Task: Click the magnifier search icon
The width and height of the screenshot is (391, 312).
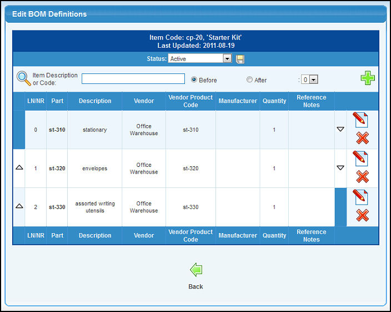Action: click(x=24, y=78)
